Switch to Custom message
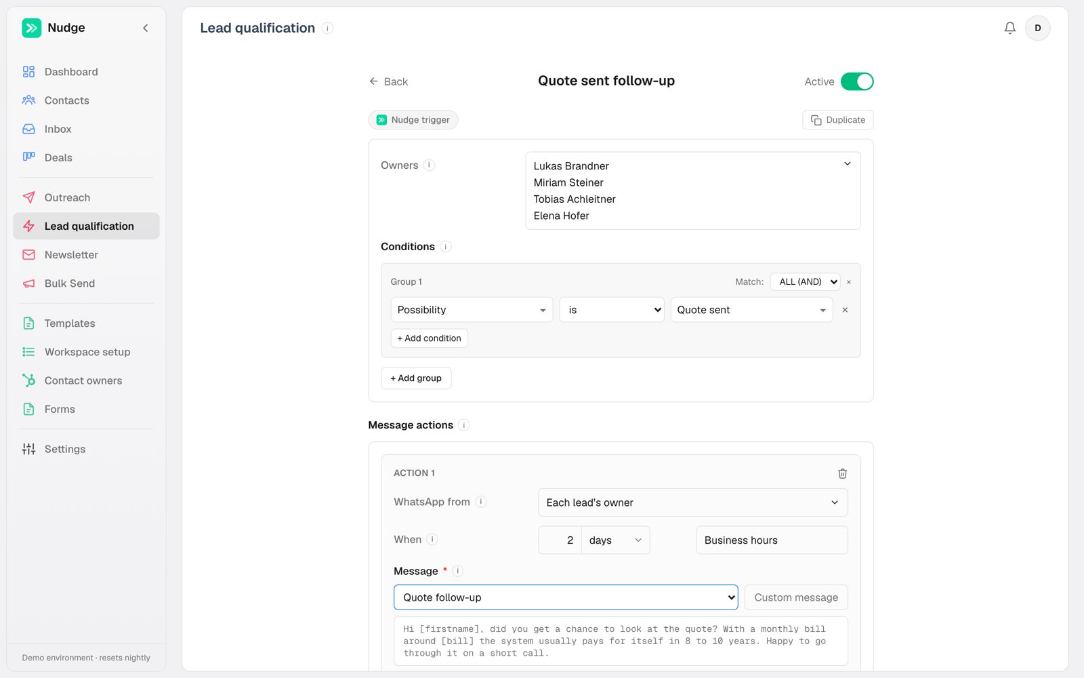Viewport: 1084px width, 678px height. 796,597
